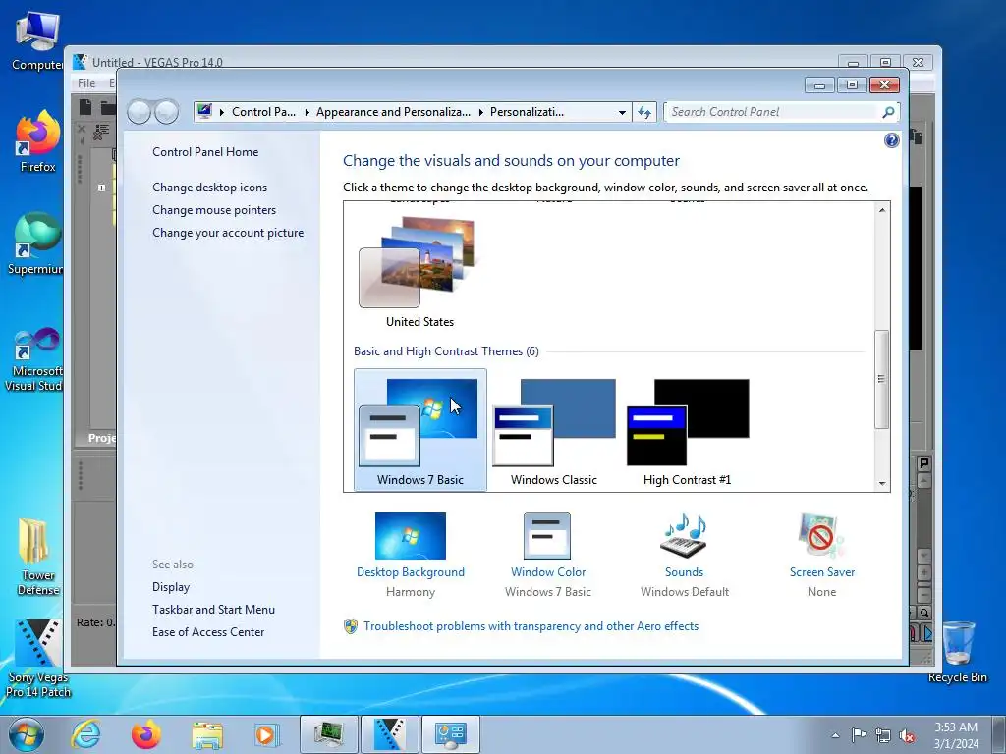The width and height of the screenshot is (1006, 754).
Task: Open Taskbar and Start Menu link
Action: click(213, 610)
